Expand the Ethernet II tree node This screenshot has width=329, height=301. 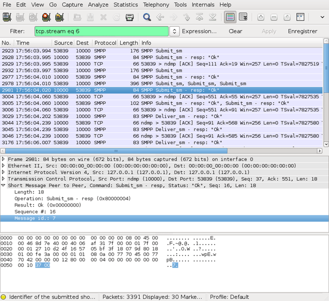4,166
